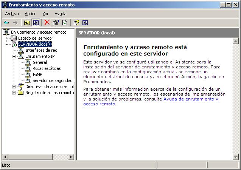241x170 pixels.
Task: Click the Up one level folder icon
Action: click(27, 23)
